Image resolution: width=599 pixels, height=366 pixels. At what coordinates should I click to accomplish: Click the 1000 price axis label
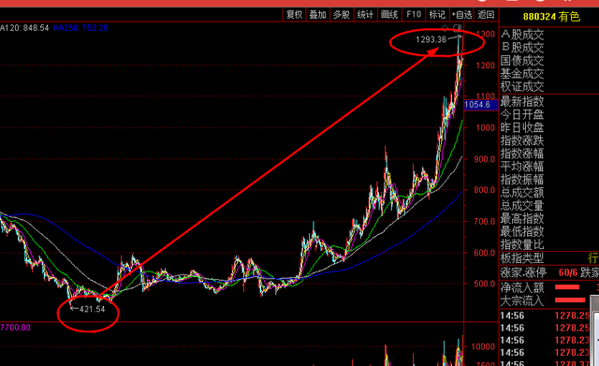click(x=485, y=128)
